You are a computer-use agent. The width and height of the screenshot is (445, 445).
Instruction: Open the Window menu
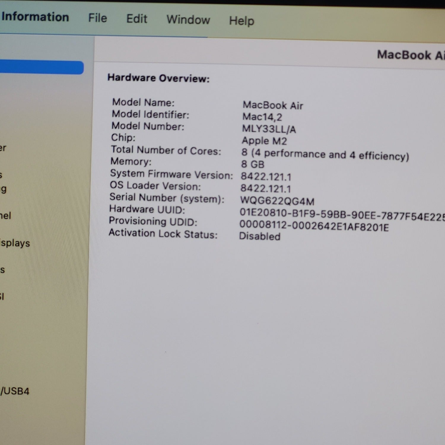coord(188,20)
